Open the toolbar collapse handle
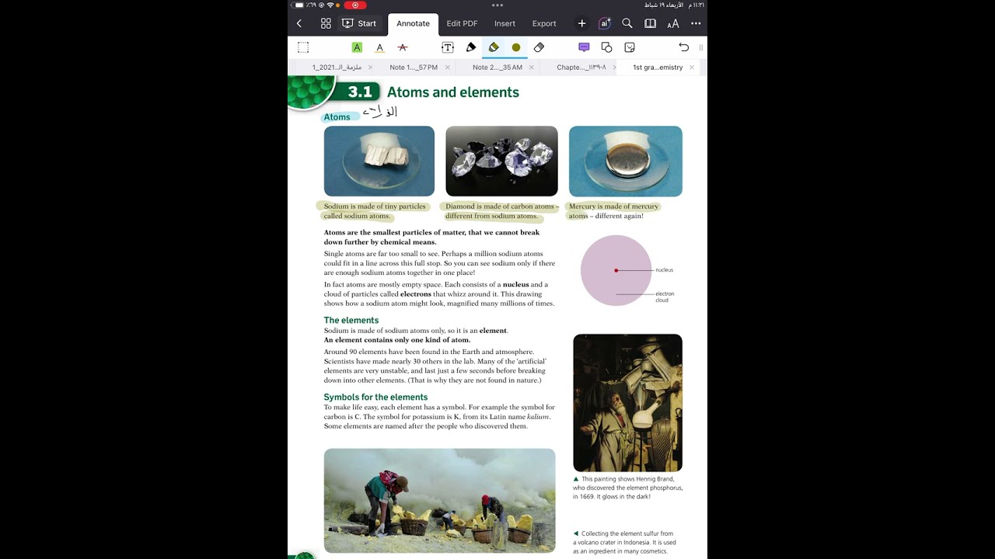This screenshot has width=995, height=559. point(700,47)
